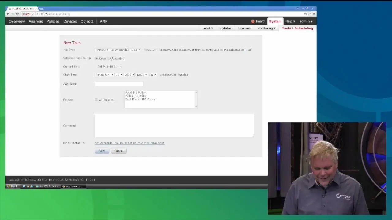Switch to Virtual Defense Center taskbar item

tap(73, 186)
